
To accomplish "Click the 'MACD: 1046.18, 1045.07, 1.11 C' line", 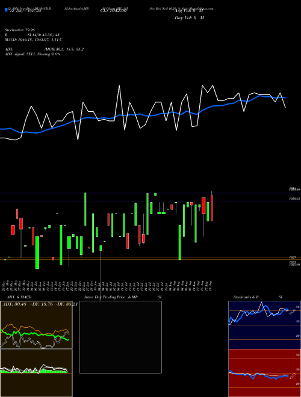I will coord(34,40).
